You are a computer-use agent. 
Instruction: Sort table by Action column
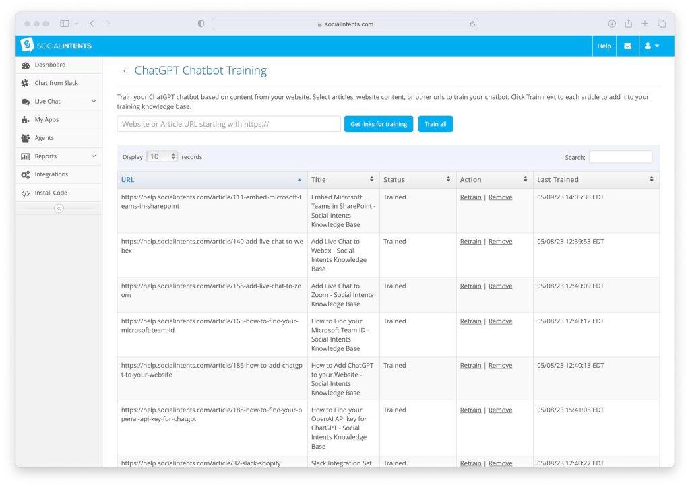[495, 179]
